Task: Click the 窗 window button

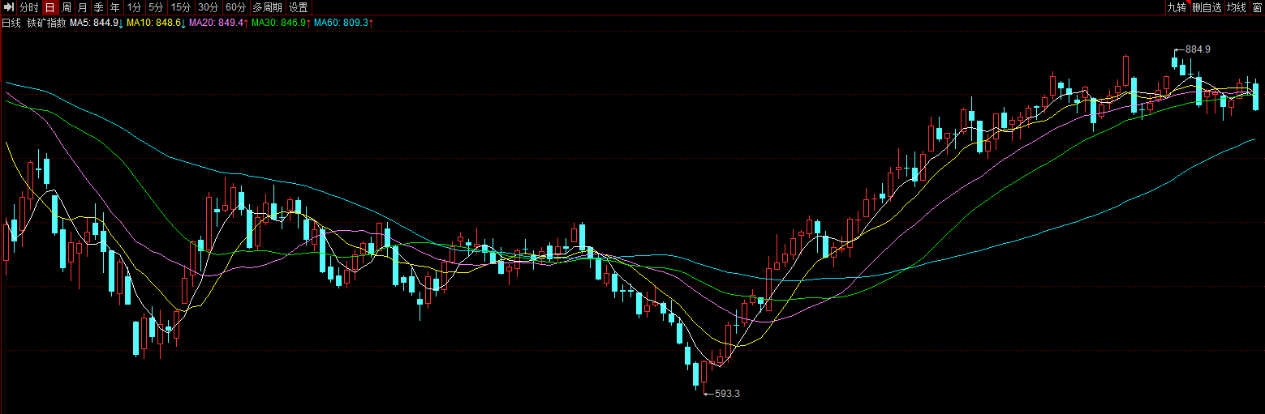Action: [1257, 7]
